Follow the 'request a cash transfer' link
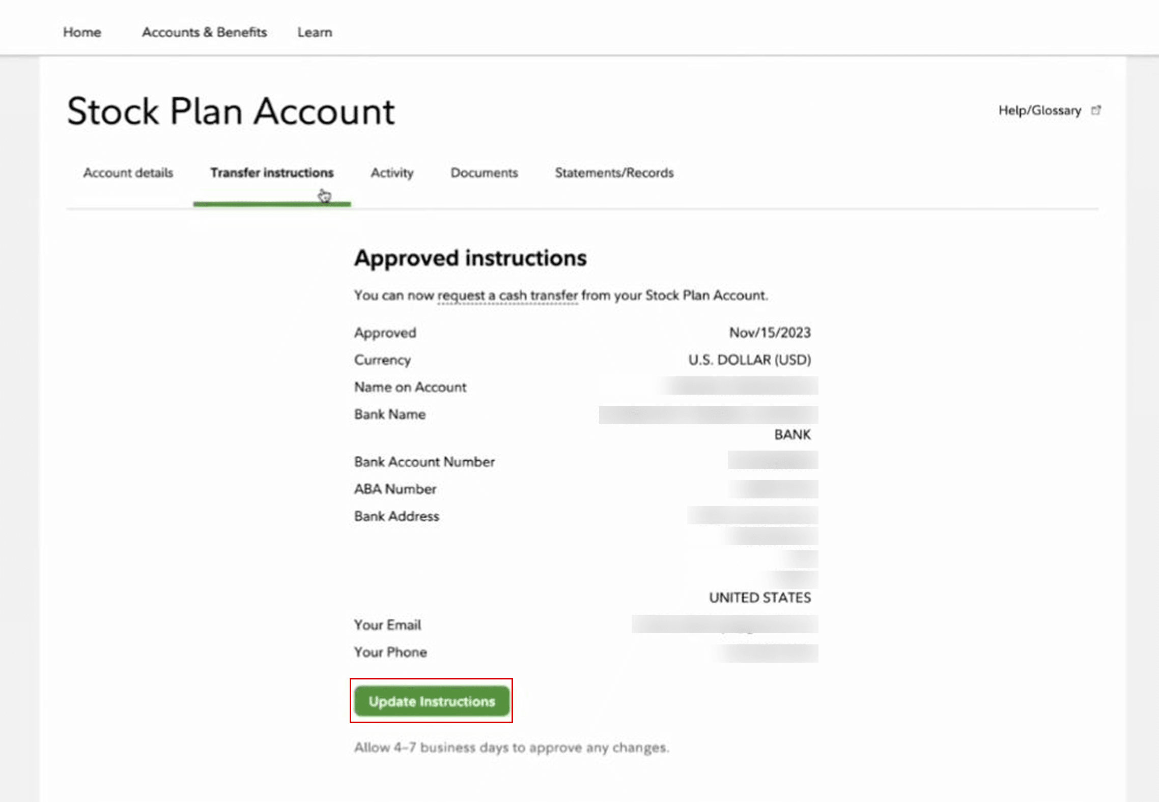 507,295
